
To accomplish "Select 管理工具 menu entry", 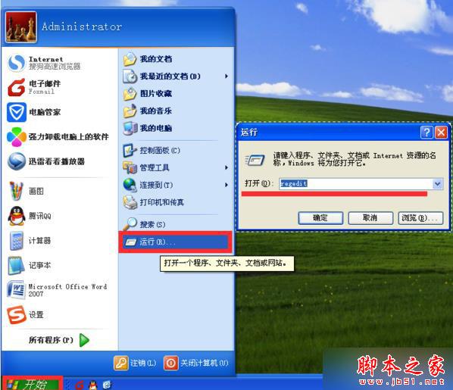I will (175, 167).
